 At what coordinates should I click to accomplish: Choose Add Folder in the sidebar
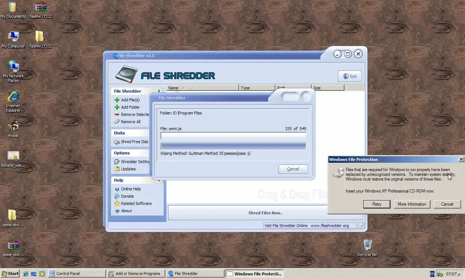tap(127, 107)
